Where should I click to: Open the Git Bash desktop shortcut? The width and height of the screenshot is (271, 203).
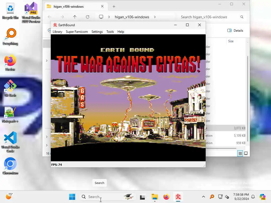coord(10,88)
